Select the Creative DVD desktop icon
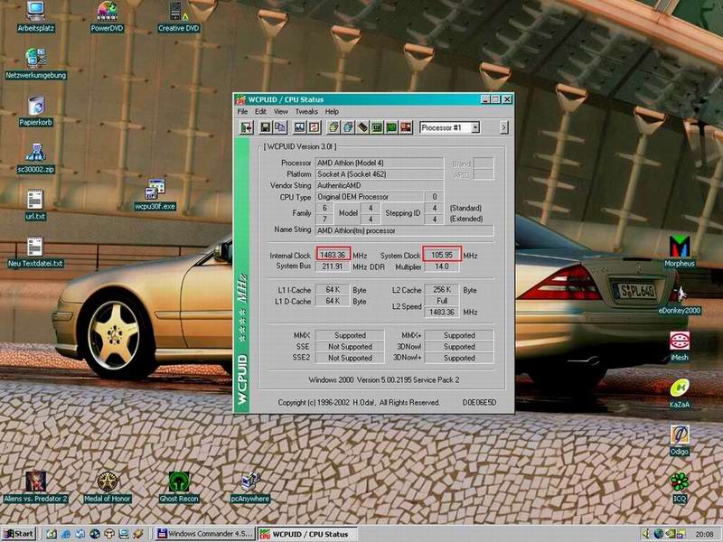The height and width of the screenshot is (542, 723). tap(178, 17)
